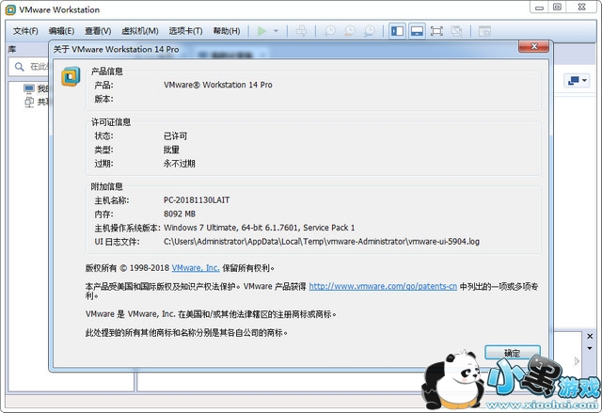Toggle the library sidebar view icon

(397, 31)
